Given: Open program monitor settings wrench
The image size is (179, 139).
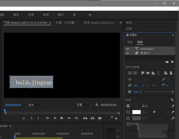Looking at the screenshot, I should (97, 105).
